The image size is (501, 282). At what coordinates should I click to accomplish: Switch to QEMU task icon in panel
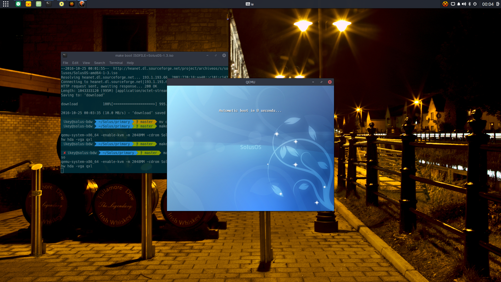pos(82,4)
